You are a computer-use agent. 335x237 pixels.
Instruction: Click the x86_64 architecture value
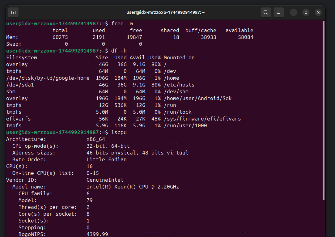tap(95, 139)
